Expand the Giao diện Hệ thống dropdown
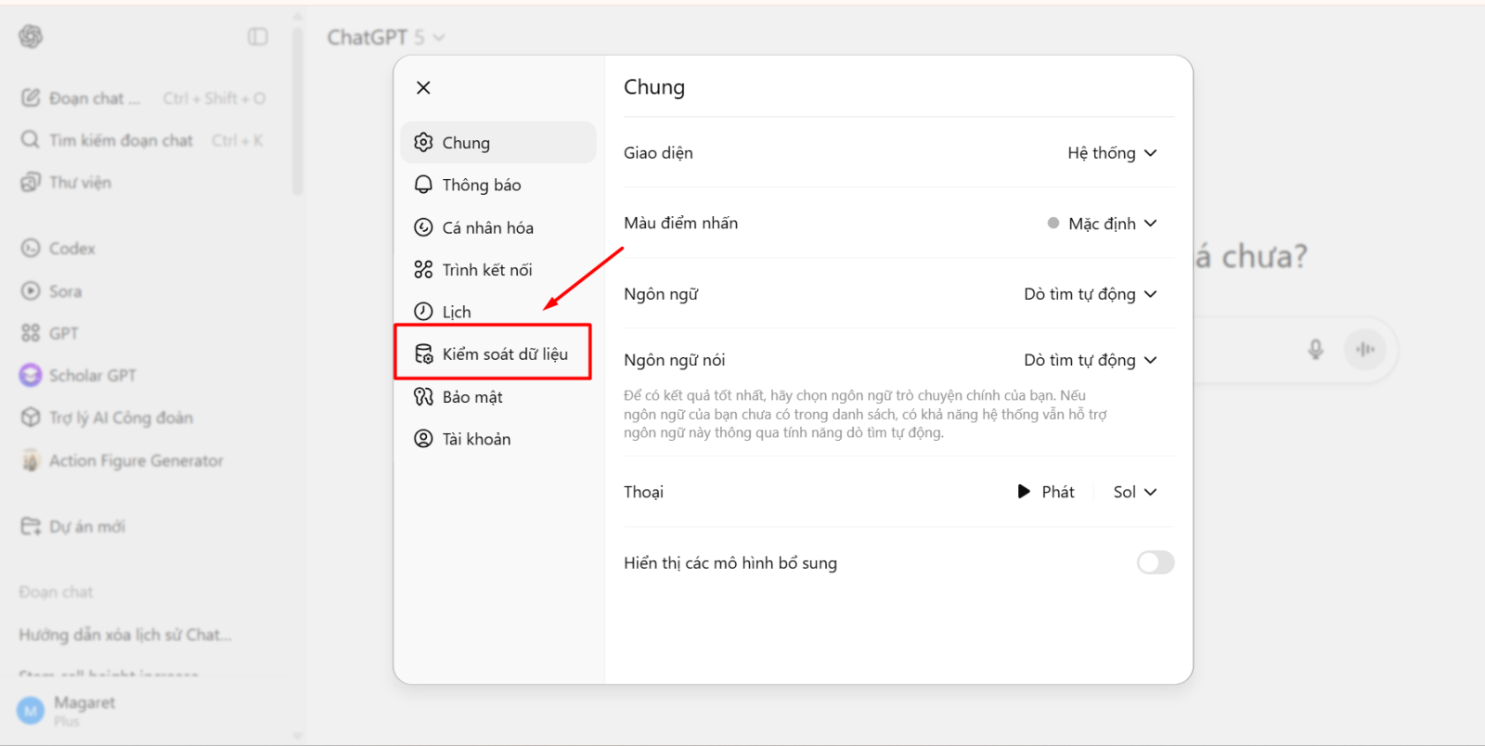Image resolution: width=1485 pixels, height=746 pixels. pyautogui.click(x=1112, y=153)
